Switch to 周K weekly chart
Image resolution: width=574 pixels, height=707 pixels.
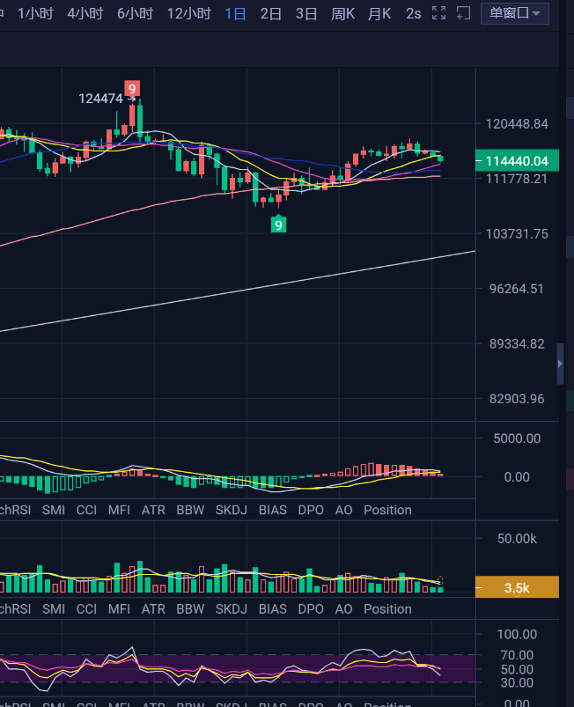tap(342, 13)
